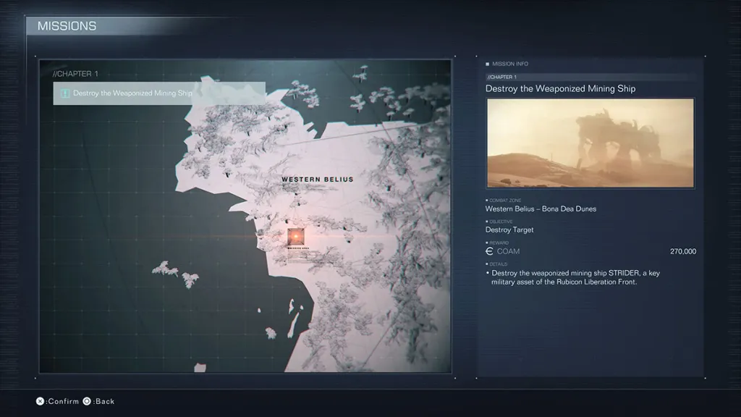The height and width of the screenshot is (417, 741).
Task: Click the MINING AREA label on the map
Action: coord(300,246)
